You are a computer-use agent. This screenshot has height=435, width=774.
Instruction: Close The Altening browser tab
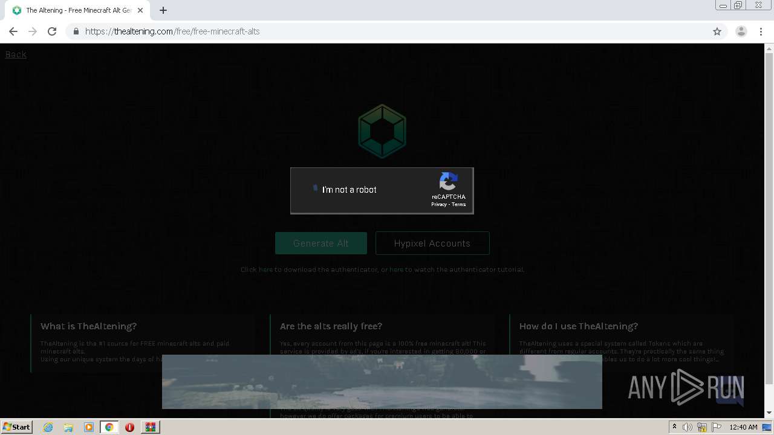point(140,10)
